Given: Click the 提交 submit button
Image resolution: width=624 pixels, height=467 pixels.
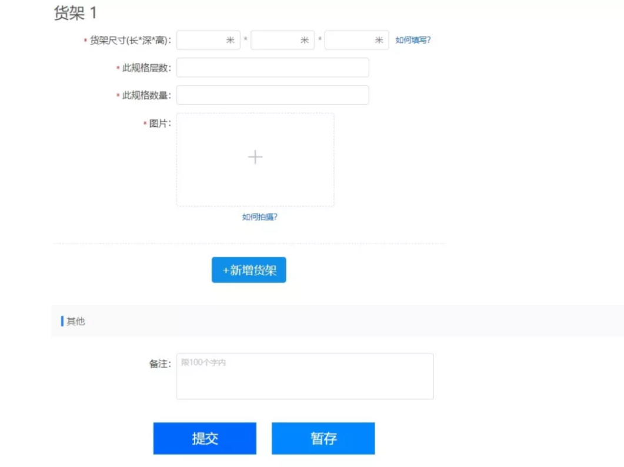Looking at the screenshot, I should (204, 438).
